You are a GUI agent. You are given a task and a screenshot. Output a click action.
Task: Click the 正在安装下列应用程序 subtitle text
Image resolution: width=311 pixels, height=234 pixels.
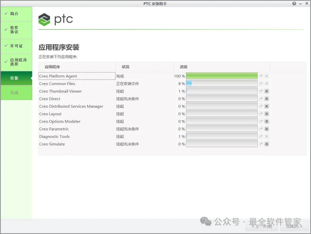(x=58, y=57)
